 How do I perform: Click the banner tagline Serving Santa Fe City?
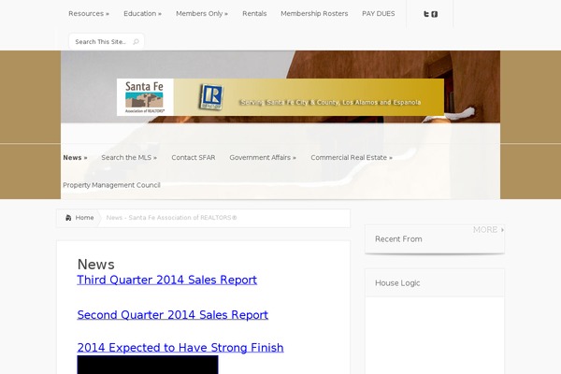click(x=330, y=102)
